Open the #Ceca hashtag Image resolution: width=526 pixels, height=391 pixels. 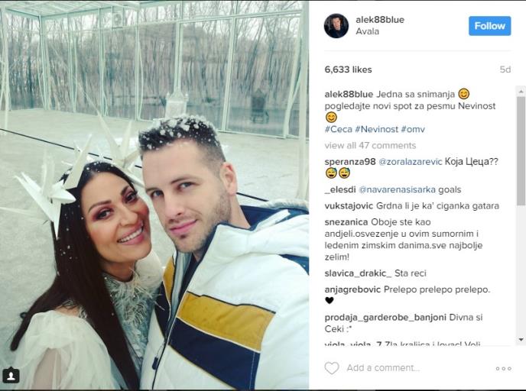[x=339, y=129]
